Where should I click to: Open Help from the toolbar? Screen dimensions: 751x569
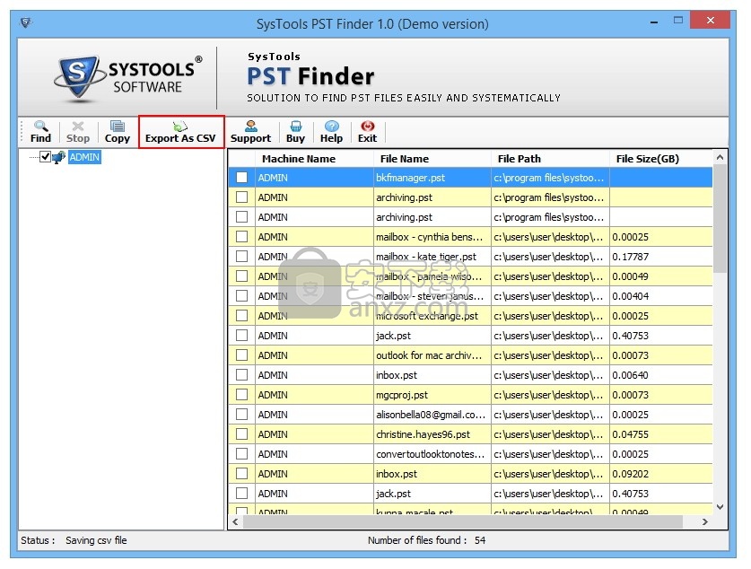pos(331,132)
